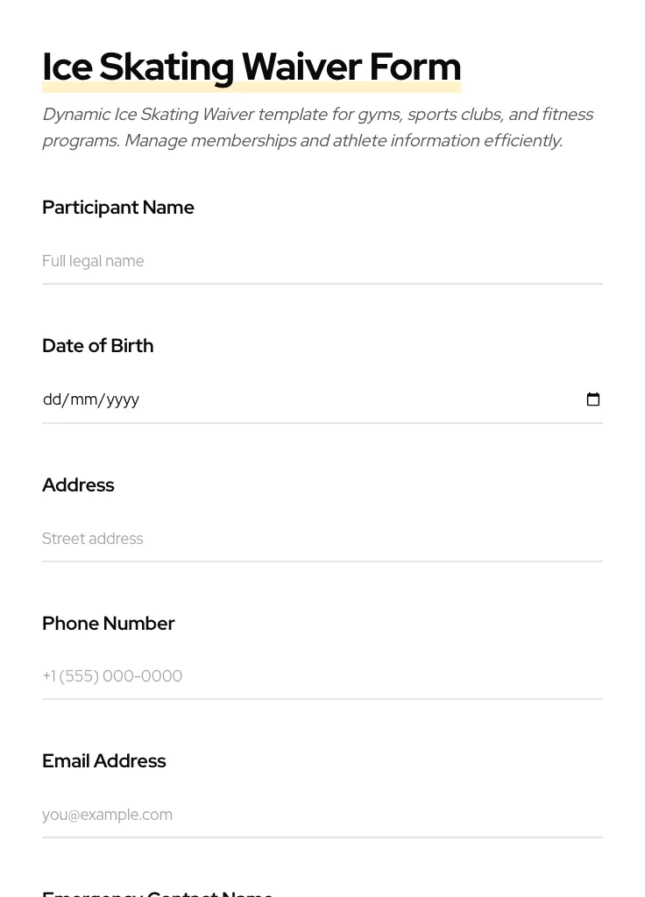
Task: Click the italic form description paragraph
Action: coord(317,128)
